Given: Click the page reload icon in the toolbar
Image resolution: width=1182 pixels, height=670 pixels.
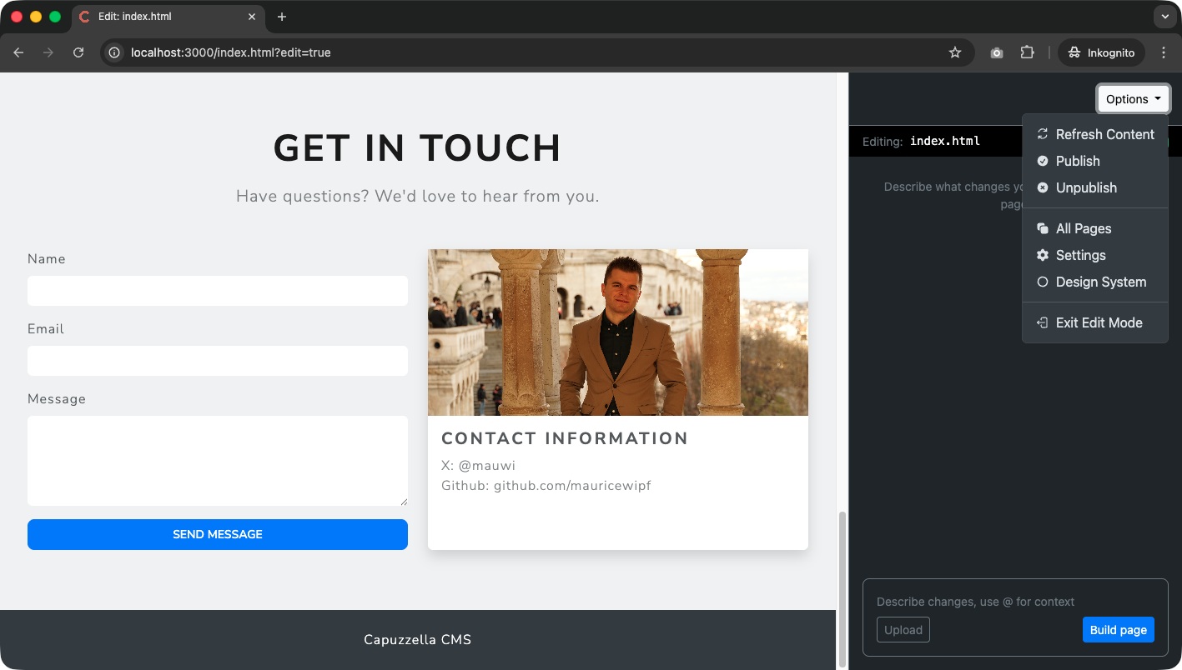Looking at the screenshot, I should (x=78, y=52).
